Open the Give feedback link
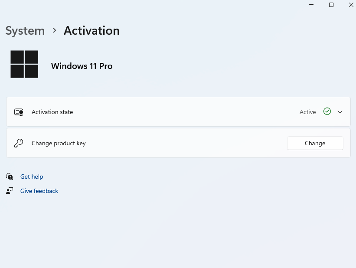 39,191
